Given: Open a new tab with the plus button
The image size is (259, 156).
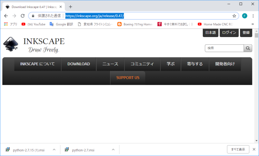Looking at the screenshot, I should point(70,7).
